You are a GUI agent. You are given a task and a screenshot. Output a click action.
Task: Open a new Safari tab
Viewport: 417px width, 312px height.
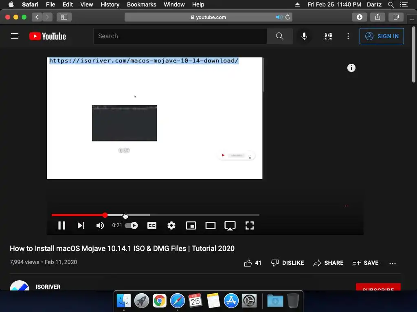coord(412,19)
